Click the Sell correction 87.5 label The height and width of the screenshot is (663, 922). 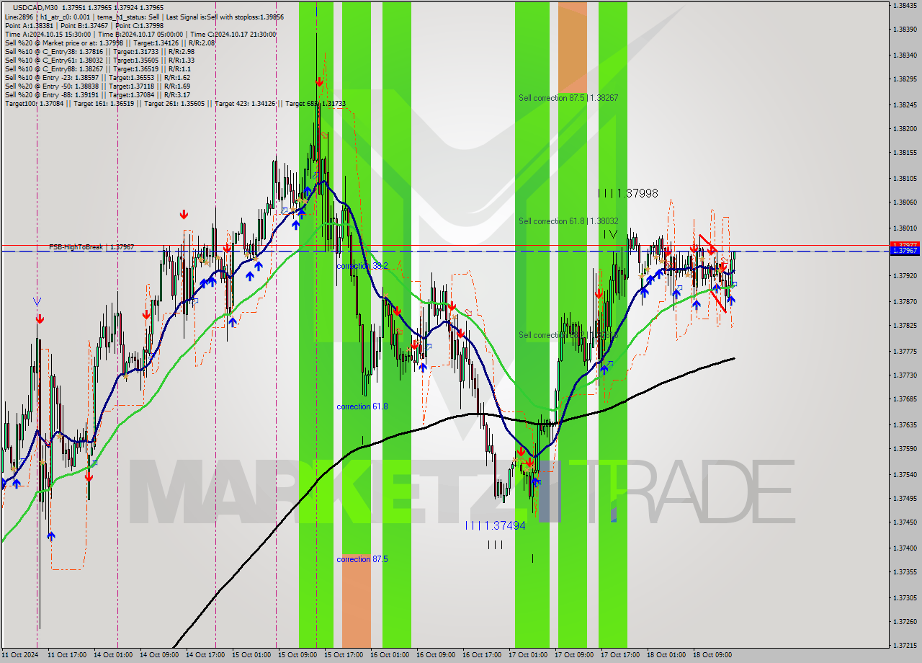(568, 97)
